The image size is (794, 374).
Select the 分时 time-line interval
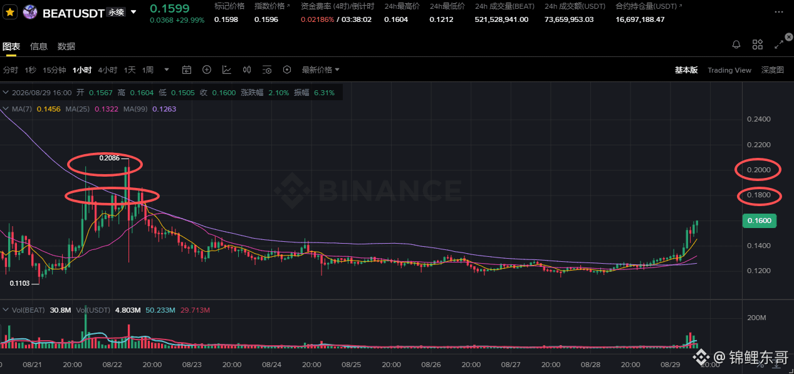pyautogui.click(x=11, y=70)
